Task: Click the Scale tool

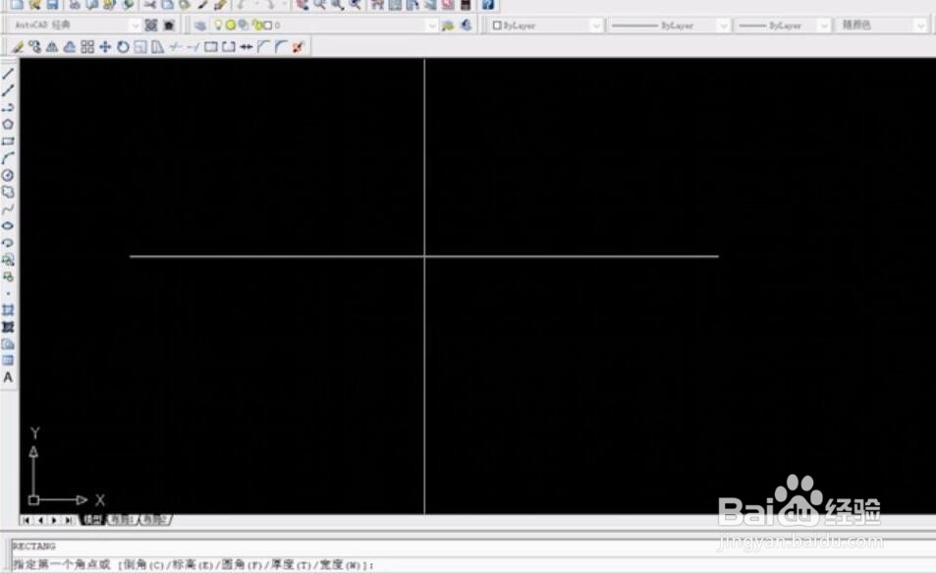Action: pyautogui.click(x=140, y=46)
